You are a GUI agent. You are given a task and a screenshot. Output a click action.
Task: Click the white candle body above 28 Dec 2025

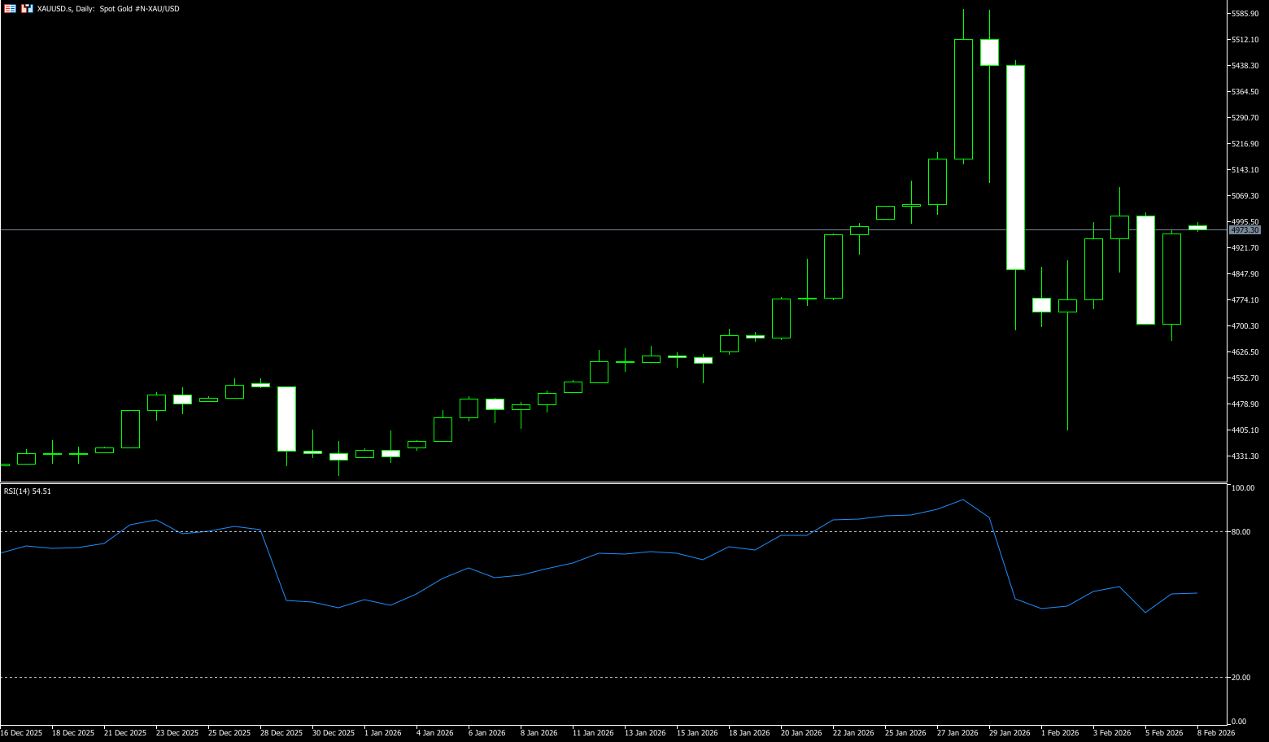click(x=286, y=418)
